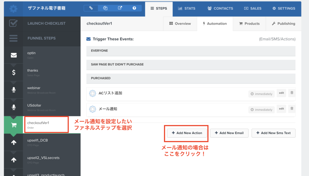Switch to the Overview tab

[x=180, y=24]
